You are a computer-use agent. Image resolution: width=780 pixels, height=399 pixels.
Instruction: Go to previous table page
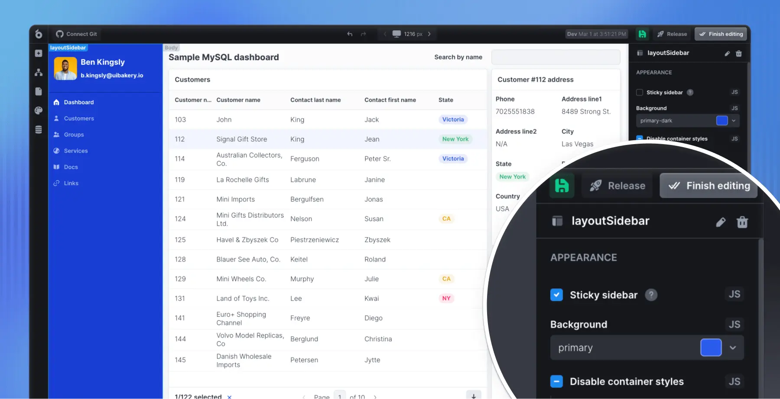(304, 396)
